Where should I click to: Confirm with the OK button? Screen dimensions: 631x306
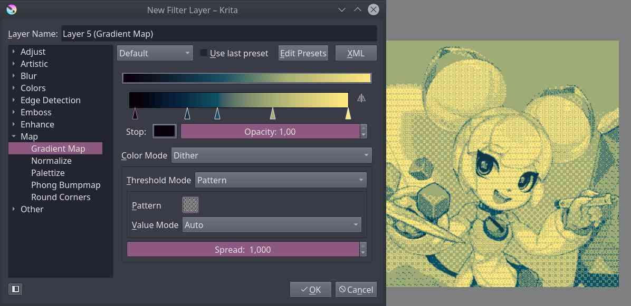click(x=311, y=290)
